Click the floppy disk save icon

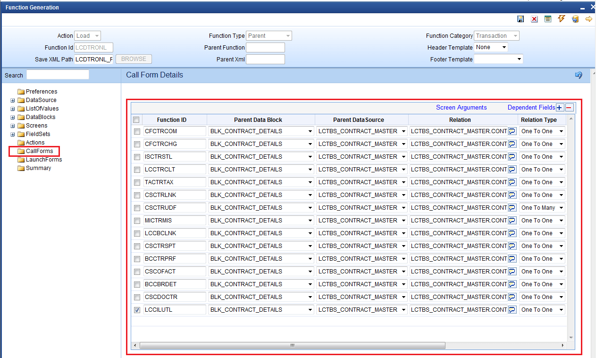pyautogui.click(x=520, y=19)
